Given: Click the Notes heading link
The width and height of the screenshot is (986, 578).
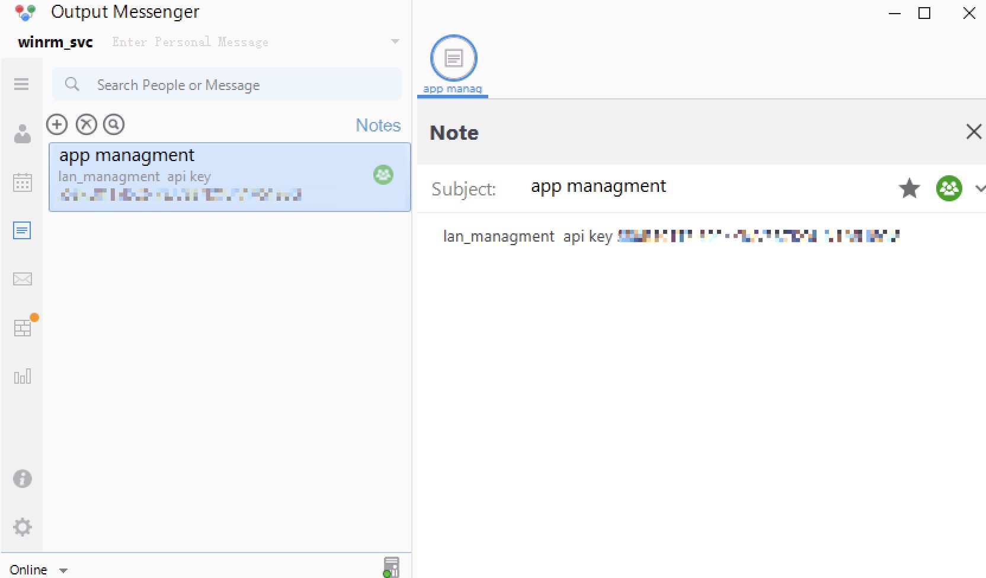Looking at the screenshot, I should click(378, 126).
